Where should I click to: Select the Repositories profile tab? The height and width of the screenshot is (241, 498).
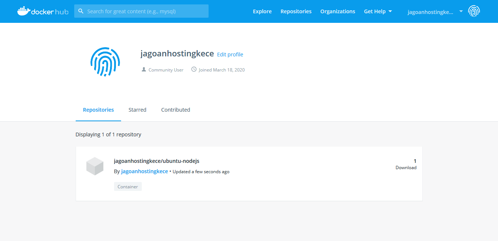(98, 110)
